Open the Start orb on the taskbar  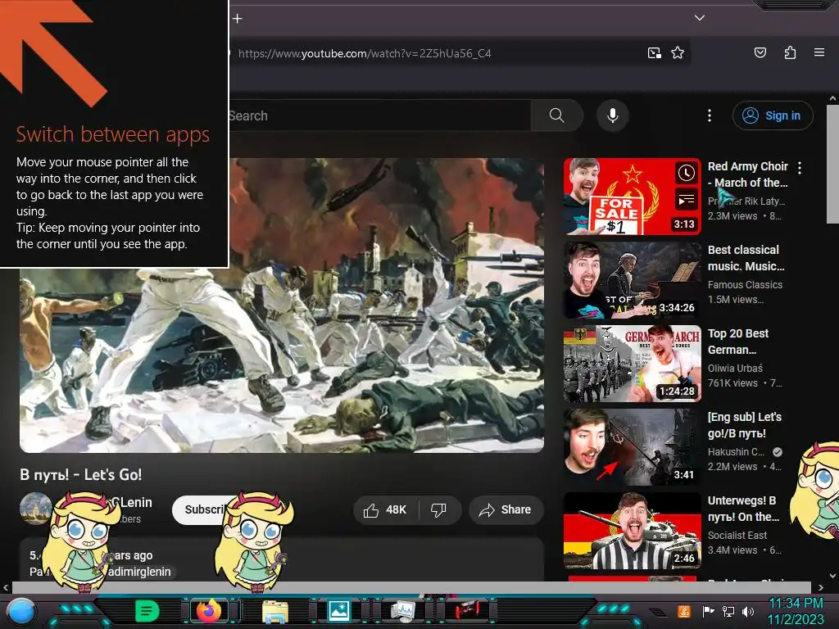[20, 611]
